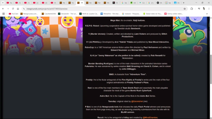Open the @MindChamber profile link

(150, 118)
